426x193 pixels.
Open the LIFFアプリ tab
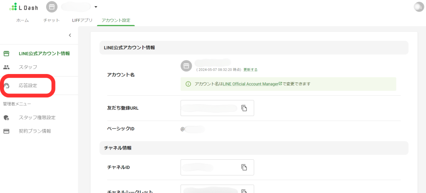click(82, 20)
